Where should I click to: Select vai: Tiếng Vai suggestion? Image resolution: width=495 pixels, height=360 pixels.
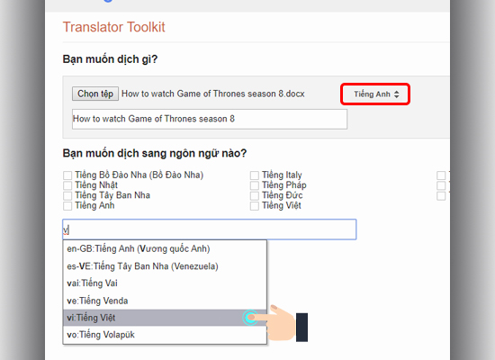(x=165, y=283)
